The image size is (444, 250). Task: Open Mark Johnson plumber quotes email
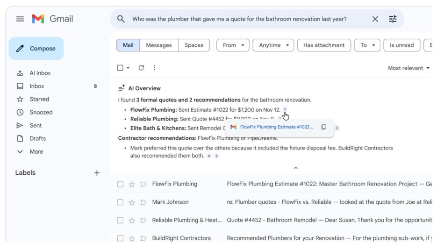[329, 202]
